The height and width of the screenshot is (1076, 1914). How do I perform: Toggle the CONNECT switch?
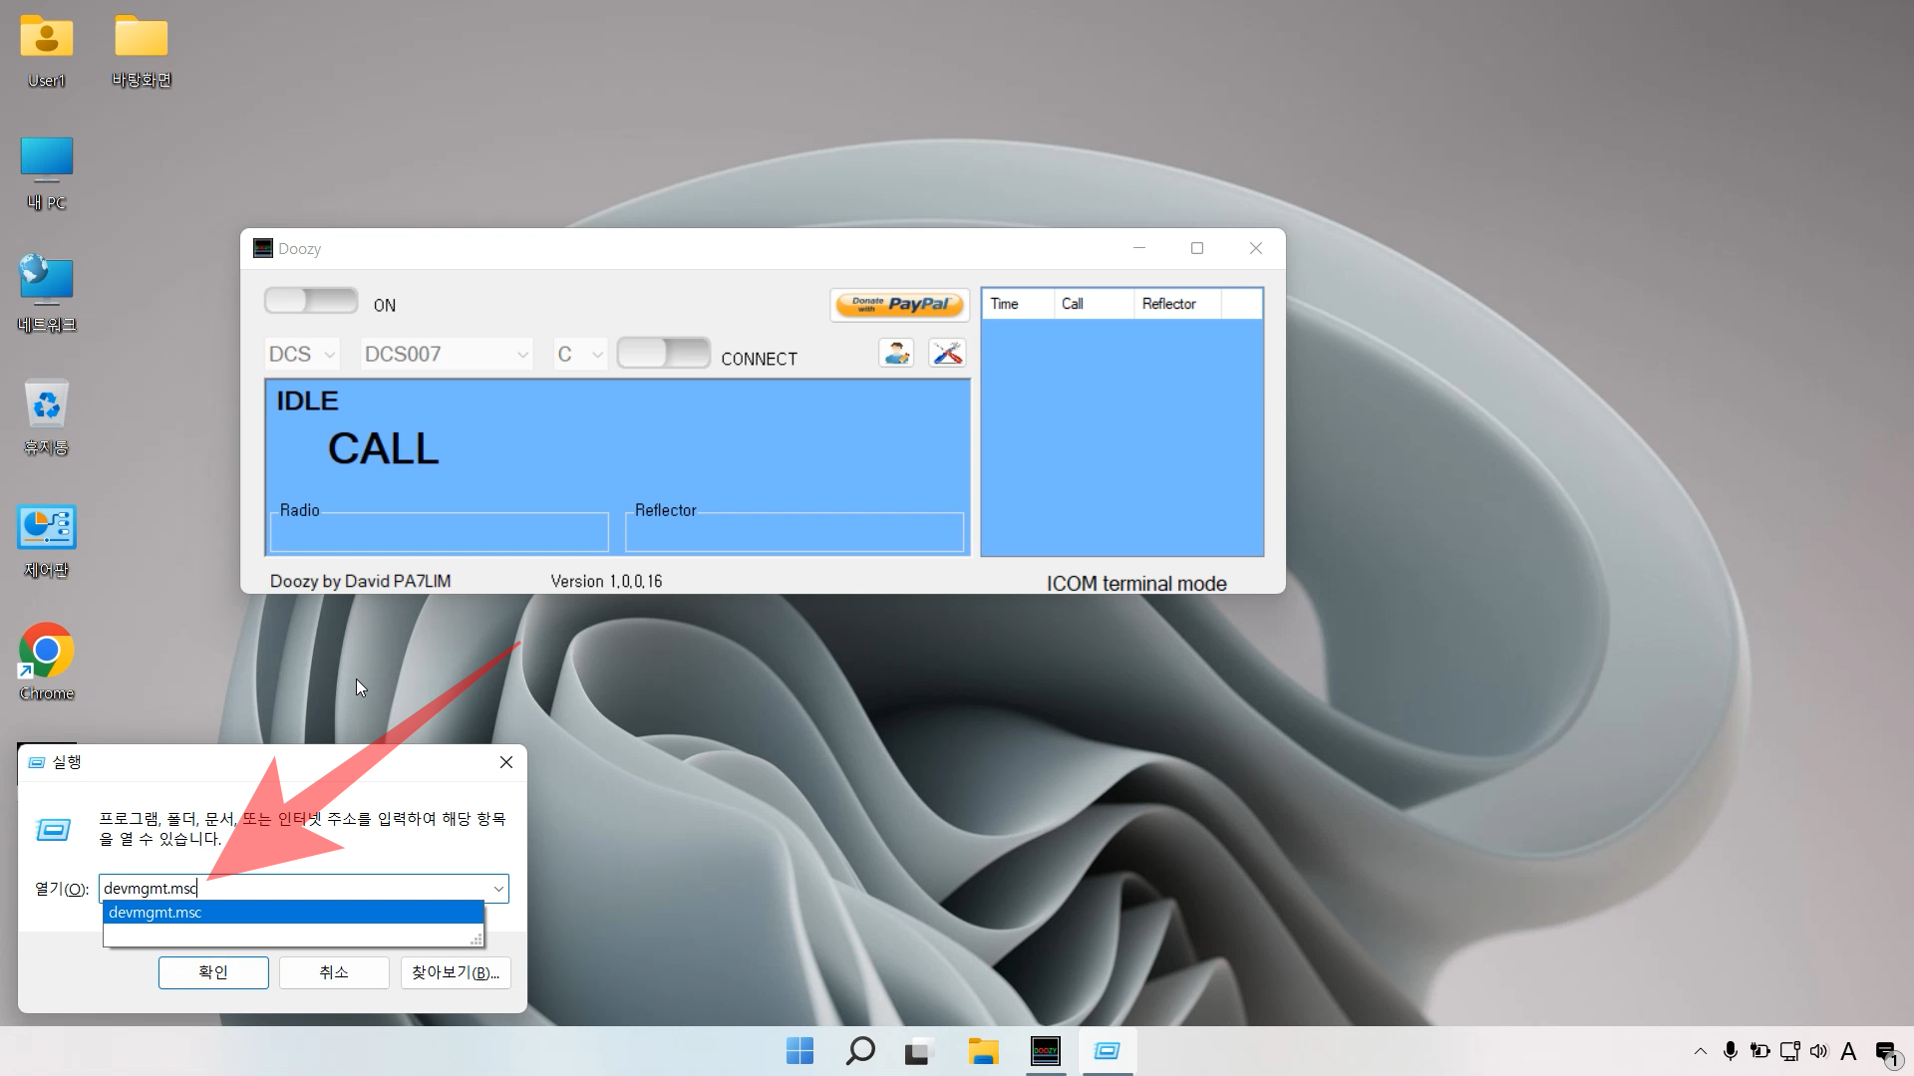[663, 353]
